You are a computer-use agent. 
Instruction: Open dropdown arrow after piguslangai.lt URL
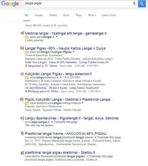pyautogui.click(x=52, y=122)
